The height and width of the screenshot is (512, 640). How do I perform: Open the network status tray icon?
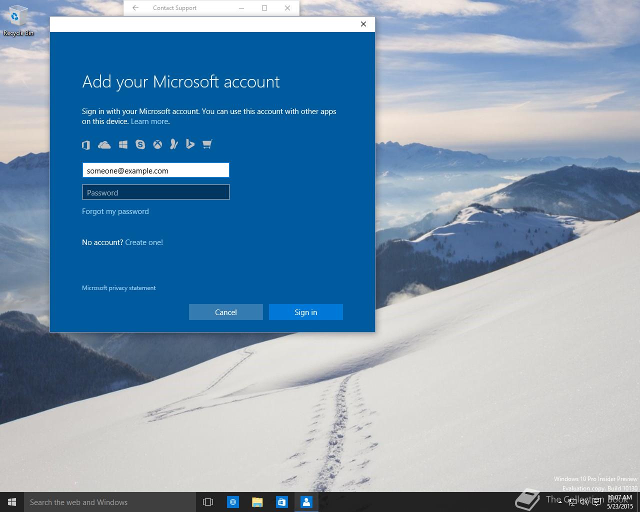click(572, 502)
